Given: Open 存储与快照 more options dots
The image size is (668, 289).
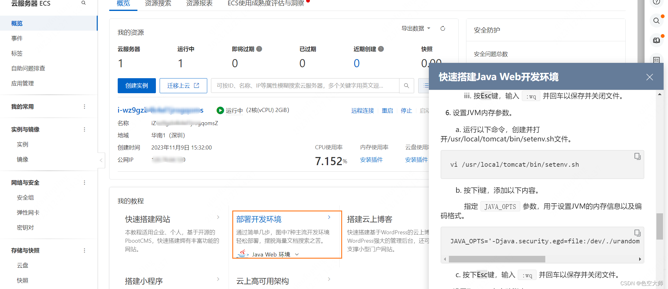Looking at the screenshot, I should pyautogui.click(x=85, y=251).
